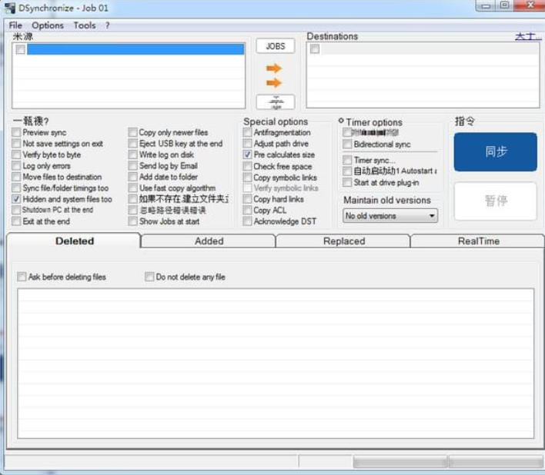545x475 pixels.
Task: Enable Move files to destination
Action: (16, 177)
